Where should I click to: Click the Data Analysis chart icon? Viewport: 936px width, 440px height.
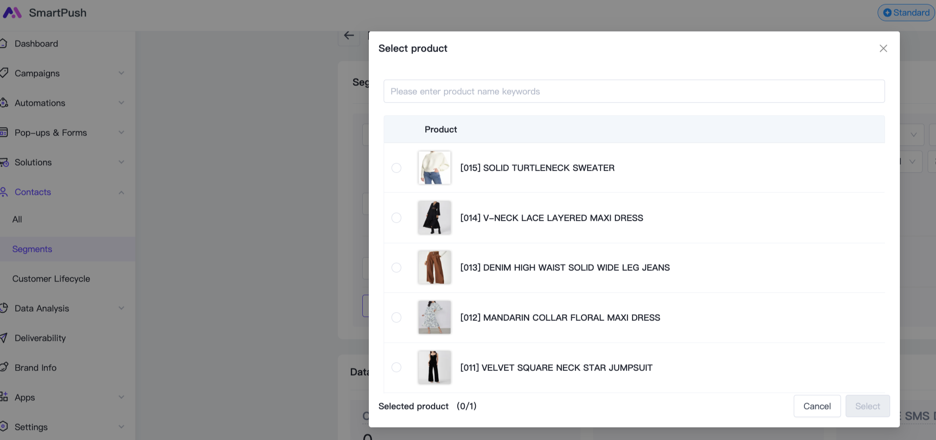pos(4,308)
